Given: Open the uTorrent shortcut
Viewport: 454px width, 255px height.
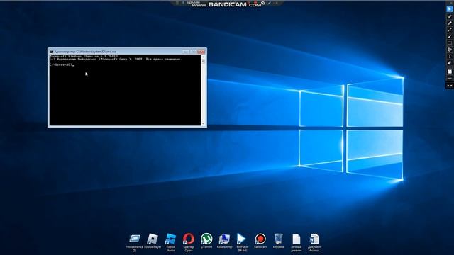Looking at the screenshot, I should [x=206, y=241].
